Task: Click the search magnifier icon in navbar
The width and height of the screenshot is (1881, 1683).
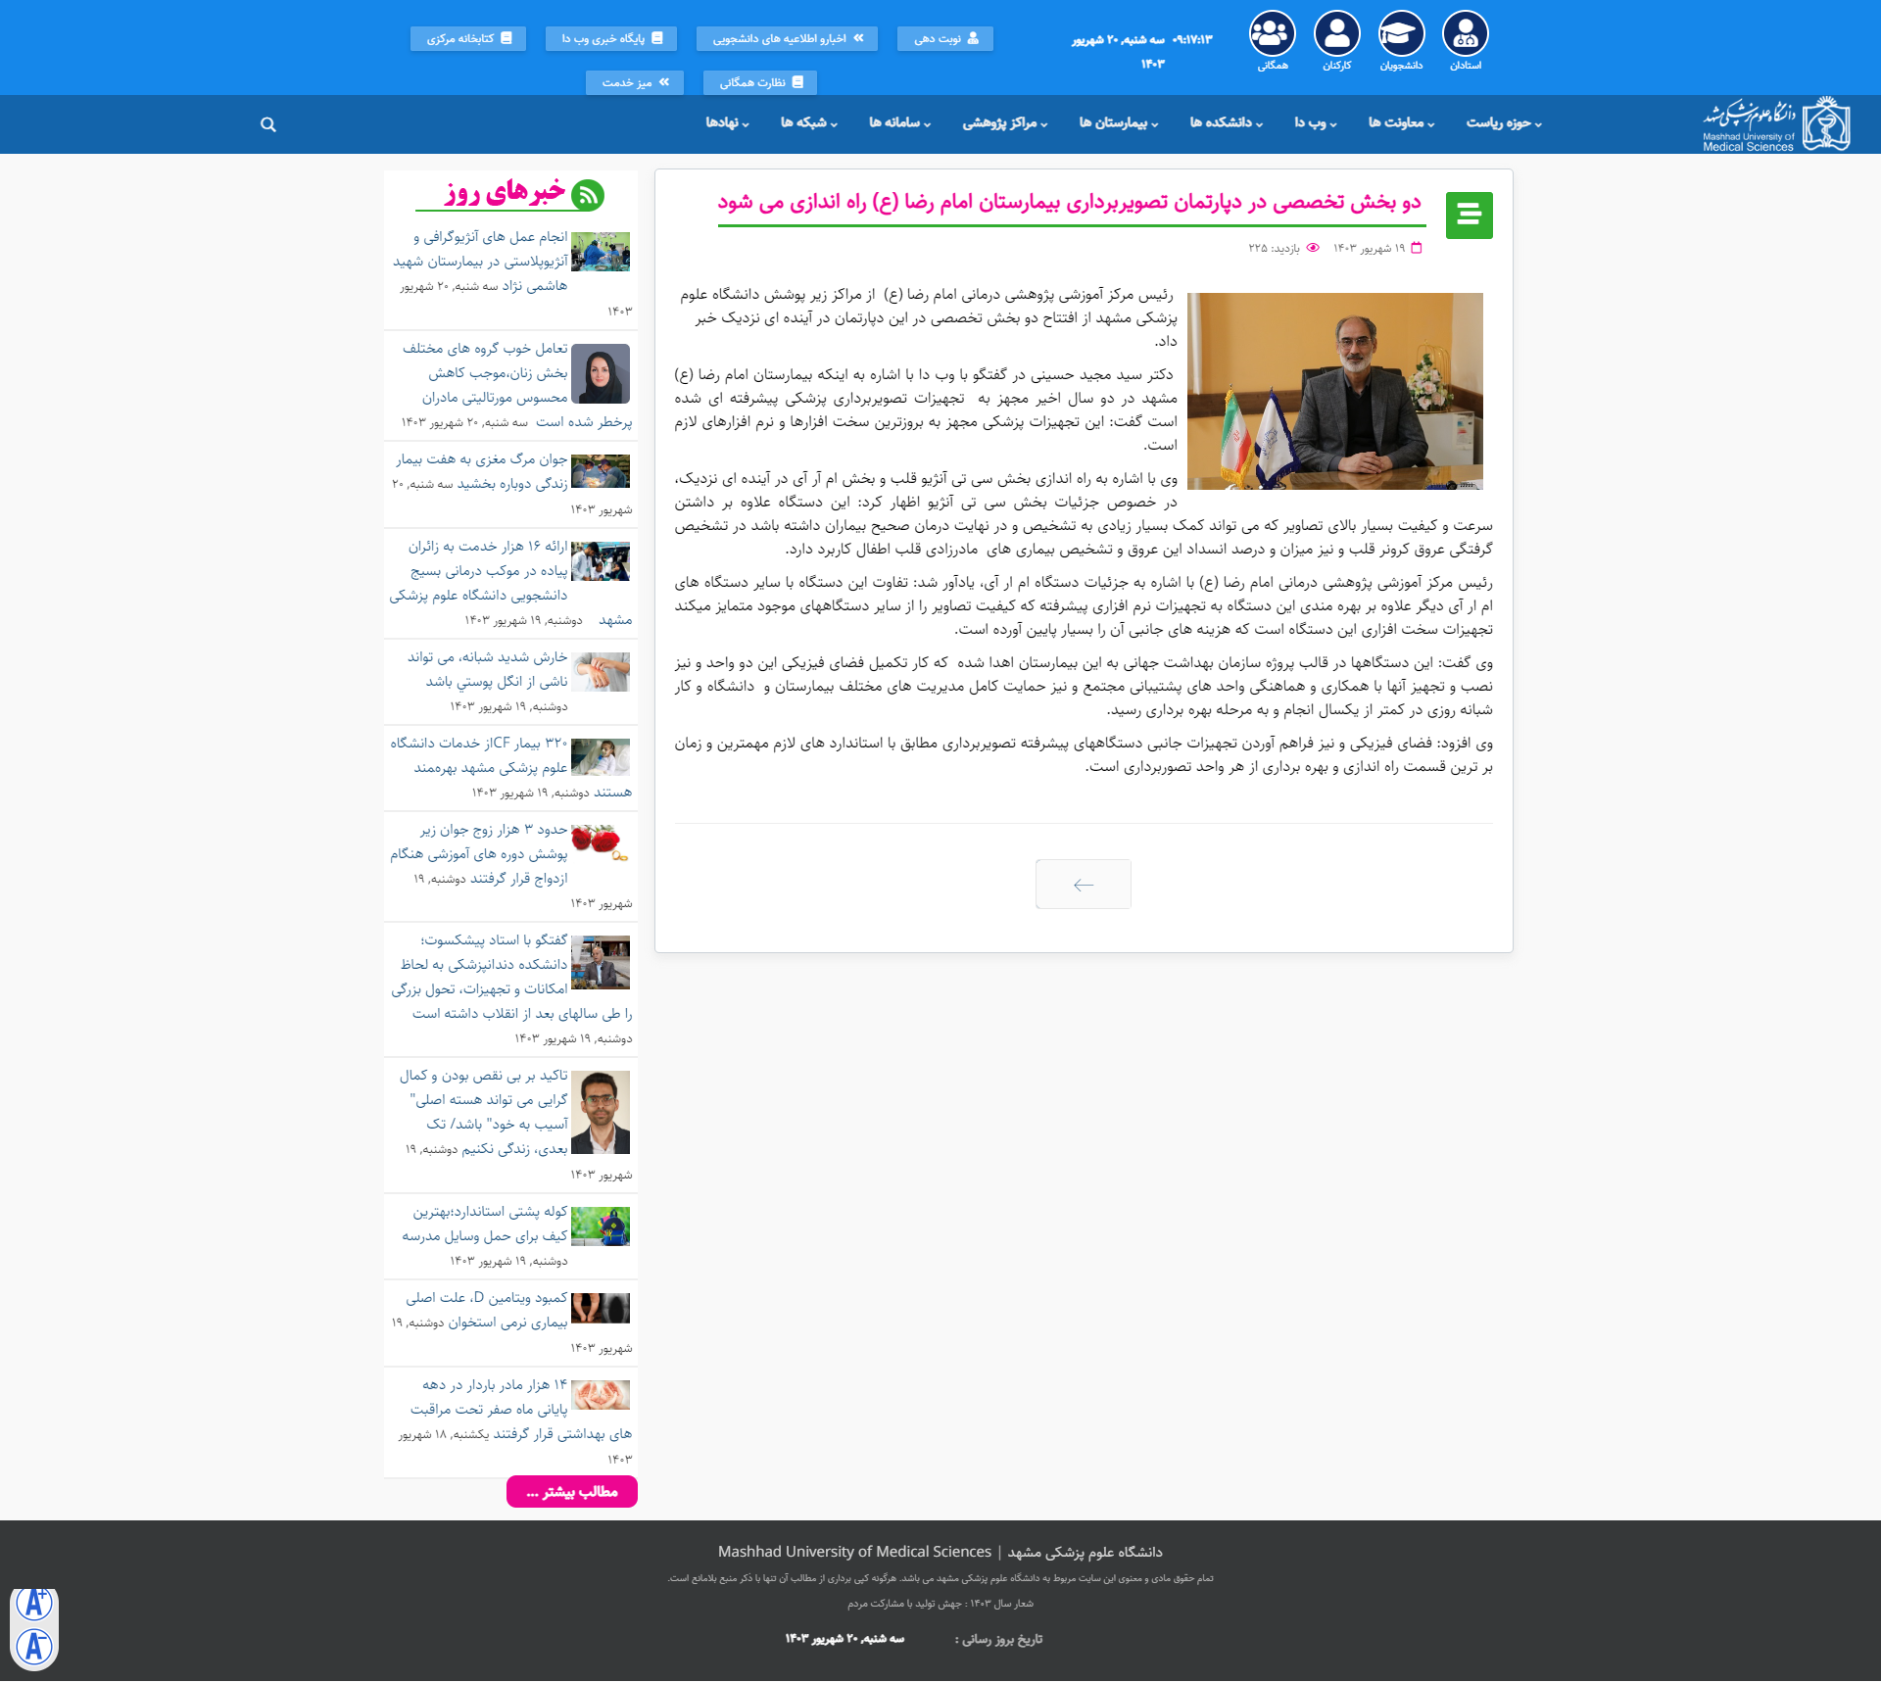Action: click(x=267, y=124)
